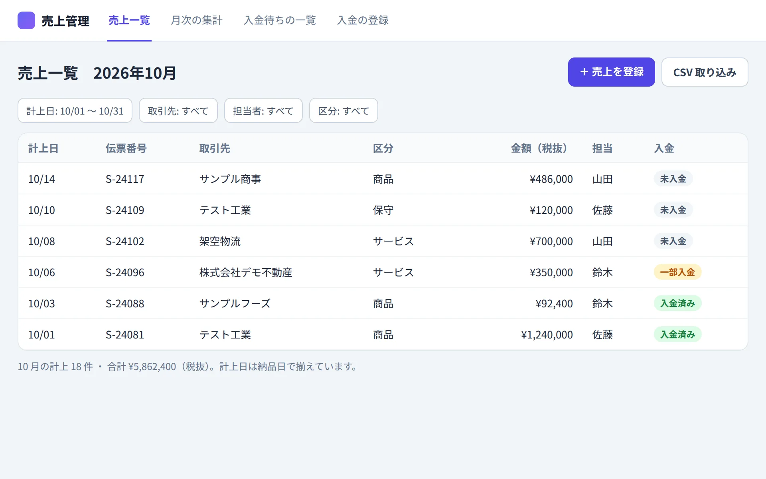This screenshot has height=479, width=766.
Task: Click the 未入金 badge in row S-24102
Action: tap(673, 241)
